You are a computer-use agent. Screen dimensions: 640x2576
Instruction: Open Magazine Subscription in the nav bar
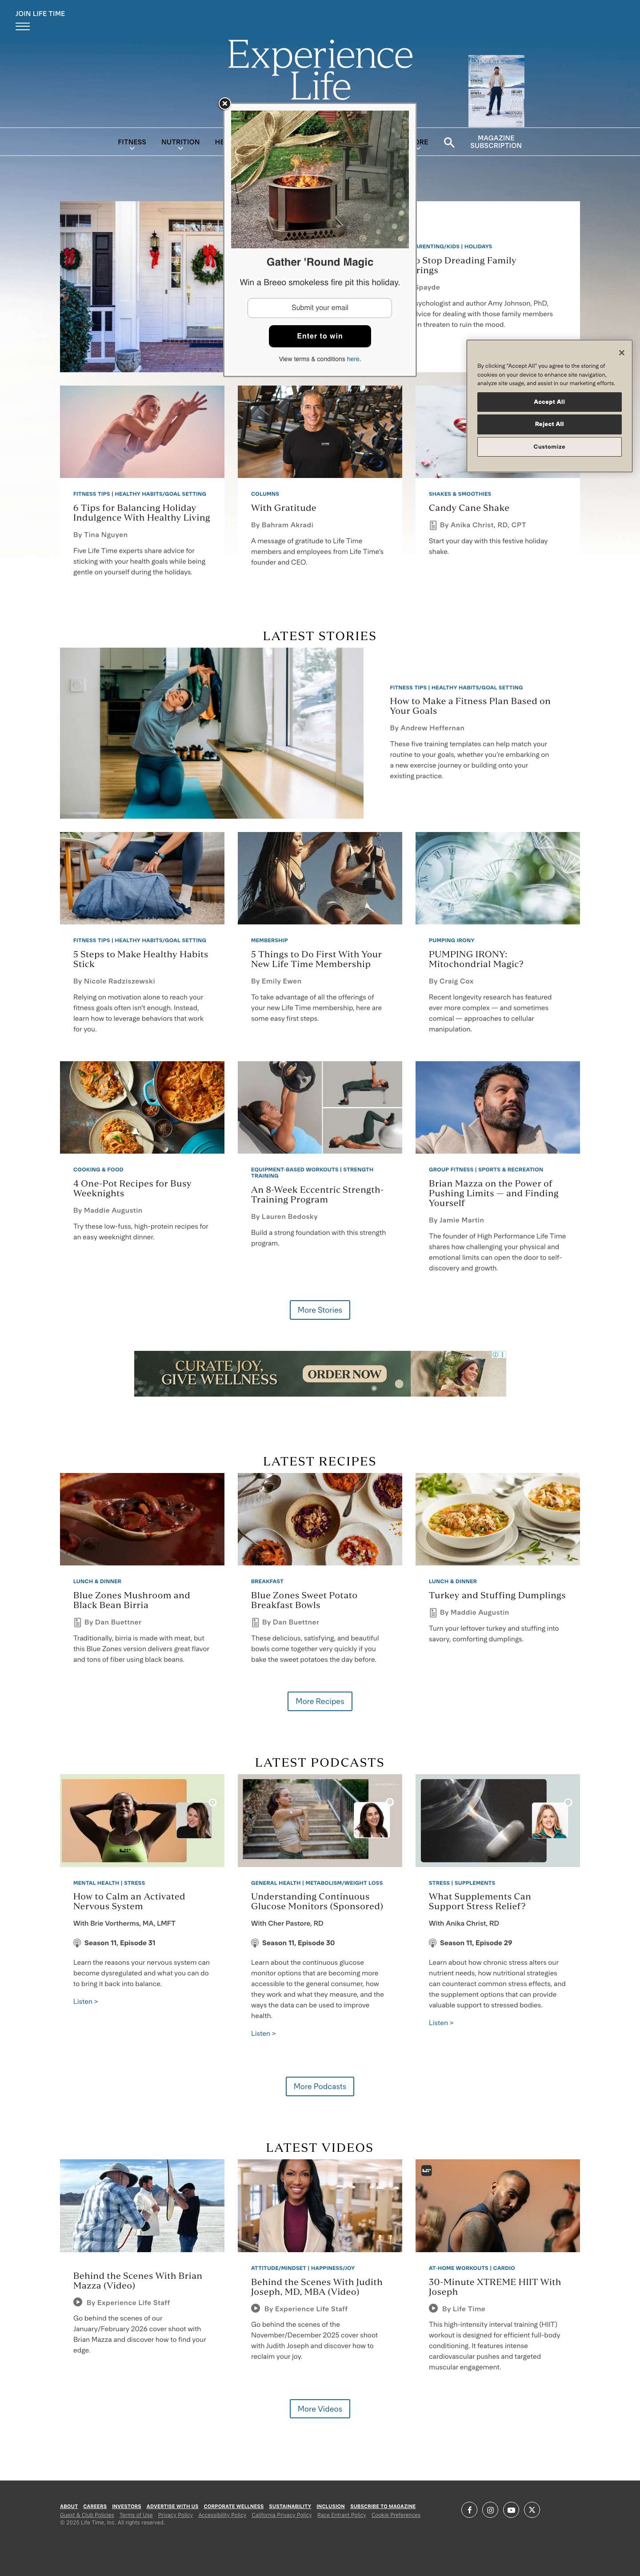(x=496, y=142)
